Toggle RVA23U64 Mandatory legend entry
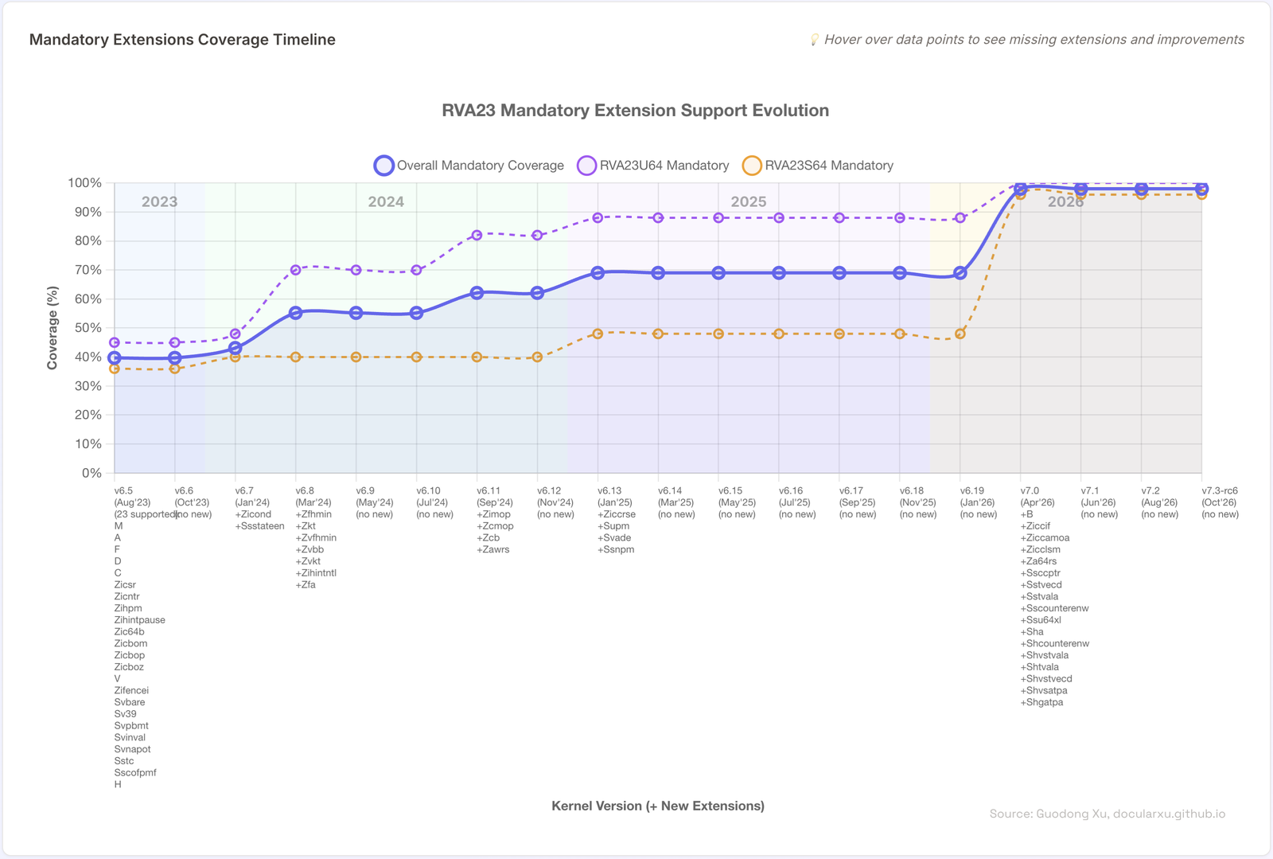 click(653, 166)
